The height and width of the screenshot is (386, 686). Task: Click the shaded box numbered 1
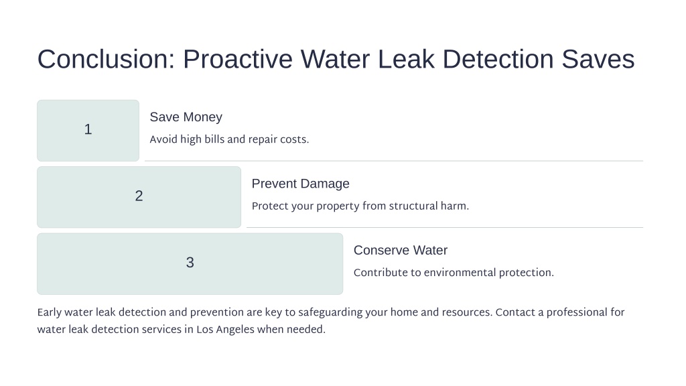pos(88,131)
